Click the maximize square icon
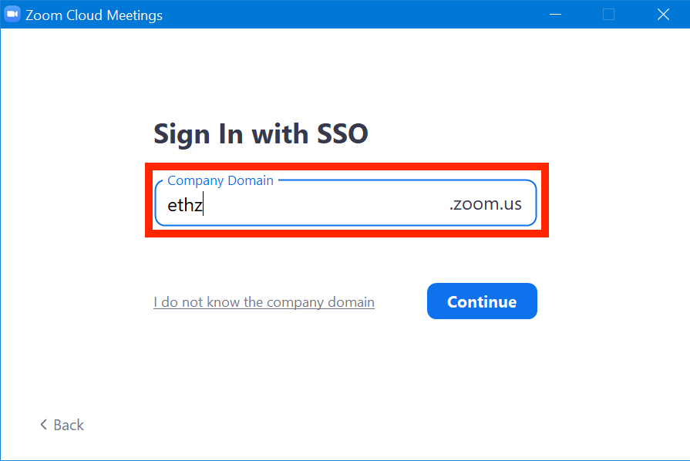Screen dimensions: 690x461 608,15
